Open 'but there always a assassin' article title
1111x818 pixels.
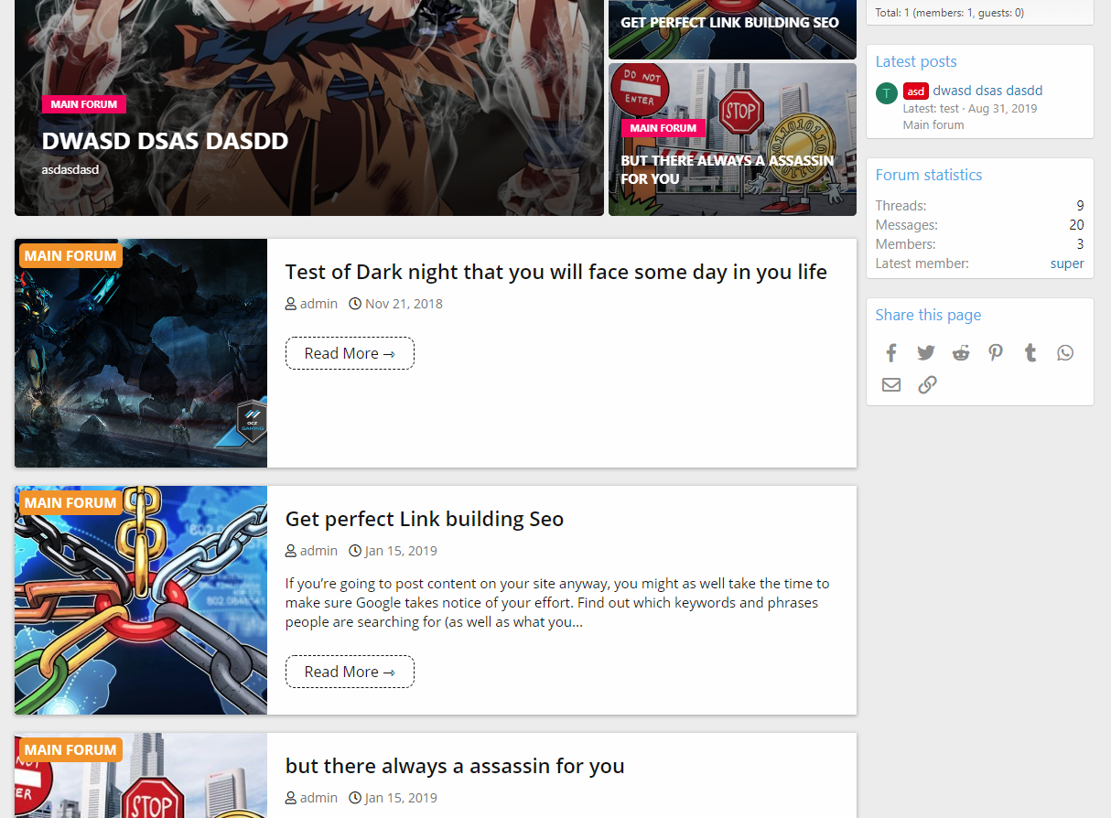click(x=455, y=766)
